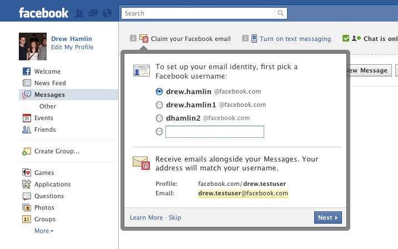The height and width of the screenshot is (249, 398).
Task: Open Edit My Profile link
Action: pos(72,47)
